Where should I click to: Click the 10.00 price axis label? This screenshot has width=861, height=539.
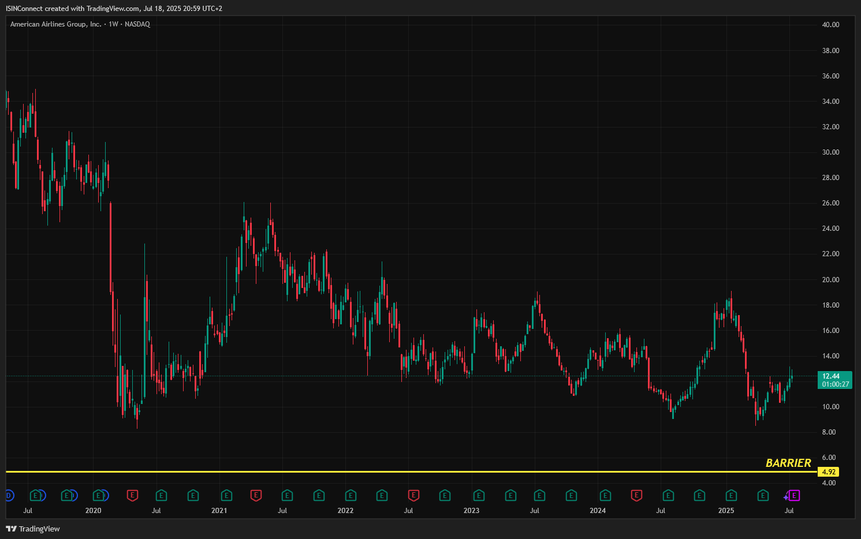pos(830,407)
